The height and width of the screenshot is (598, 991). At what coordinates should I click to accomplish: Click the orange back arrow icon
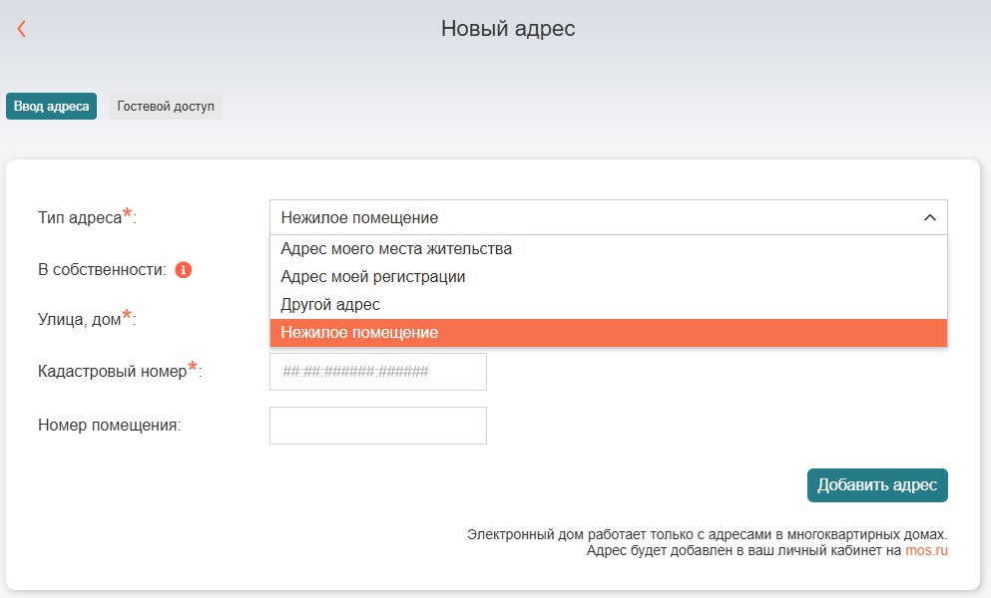(21, 29)
